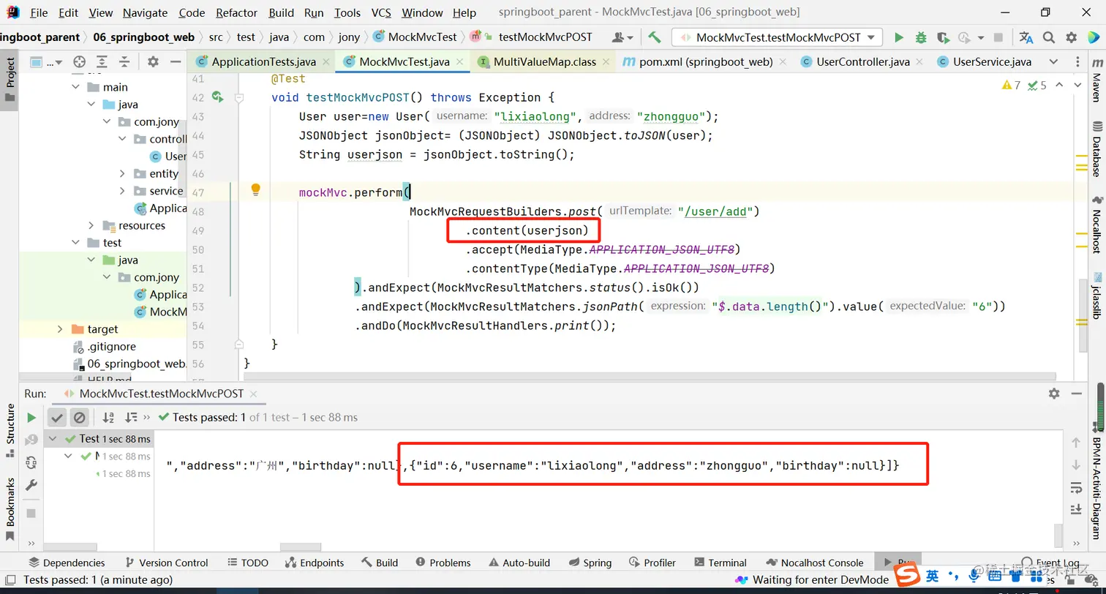This screenshot has height=594, width=1106.
Task: Toggle show passed tests checkmark button
Action: point(56,418)
